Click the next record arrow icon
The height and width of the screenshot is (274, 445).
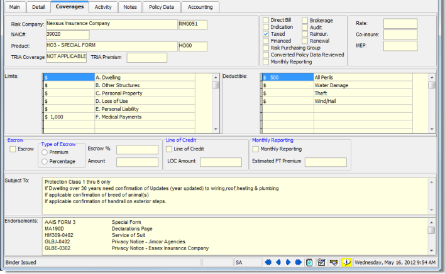point(288,262)
